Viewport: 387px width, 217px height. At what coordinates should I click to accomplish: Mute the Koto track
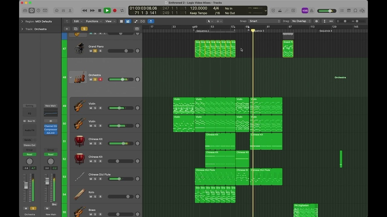click(x=91, y=197)
